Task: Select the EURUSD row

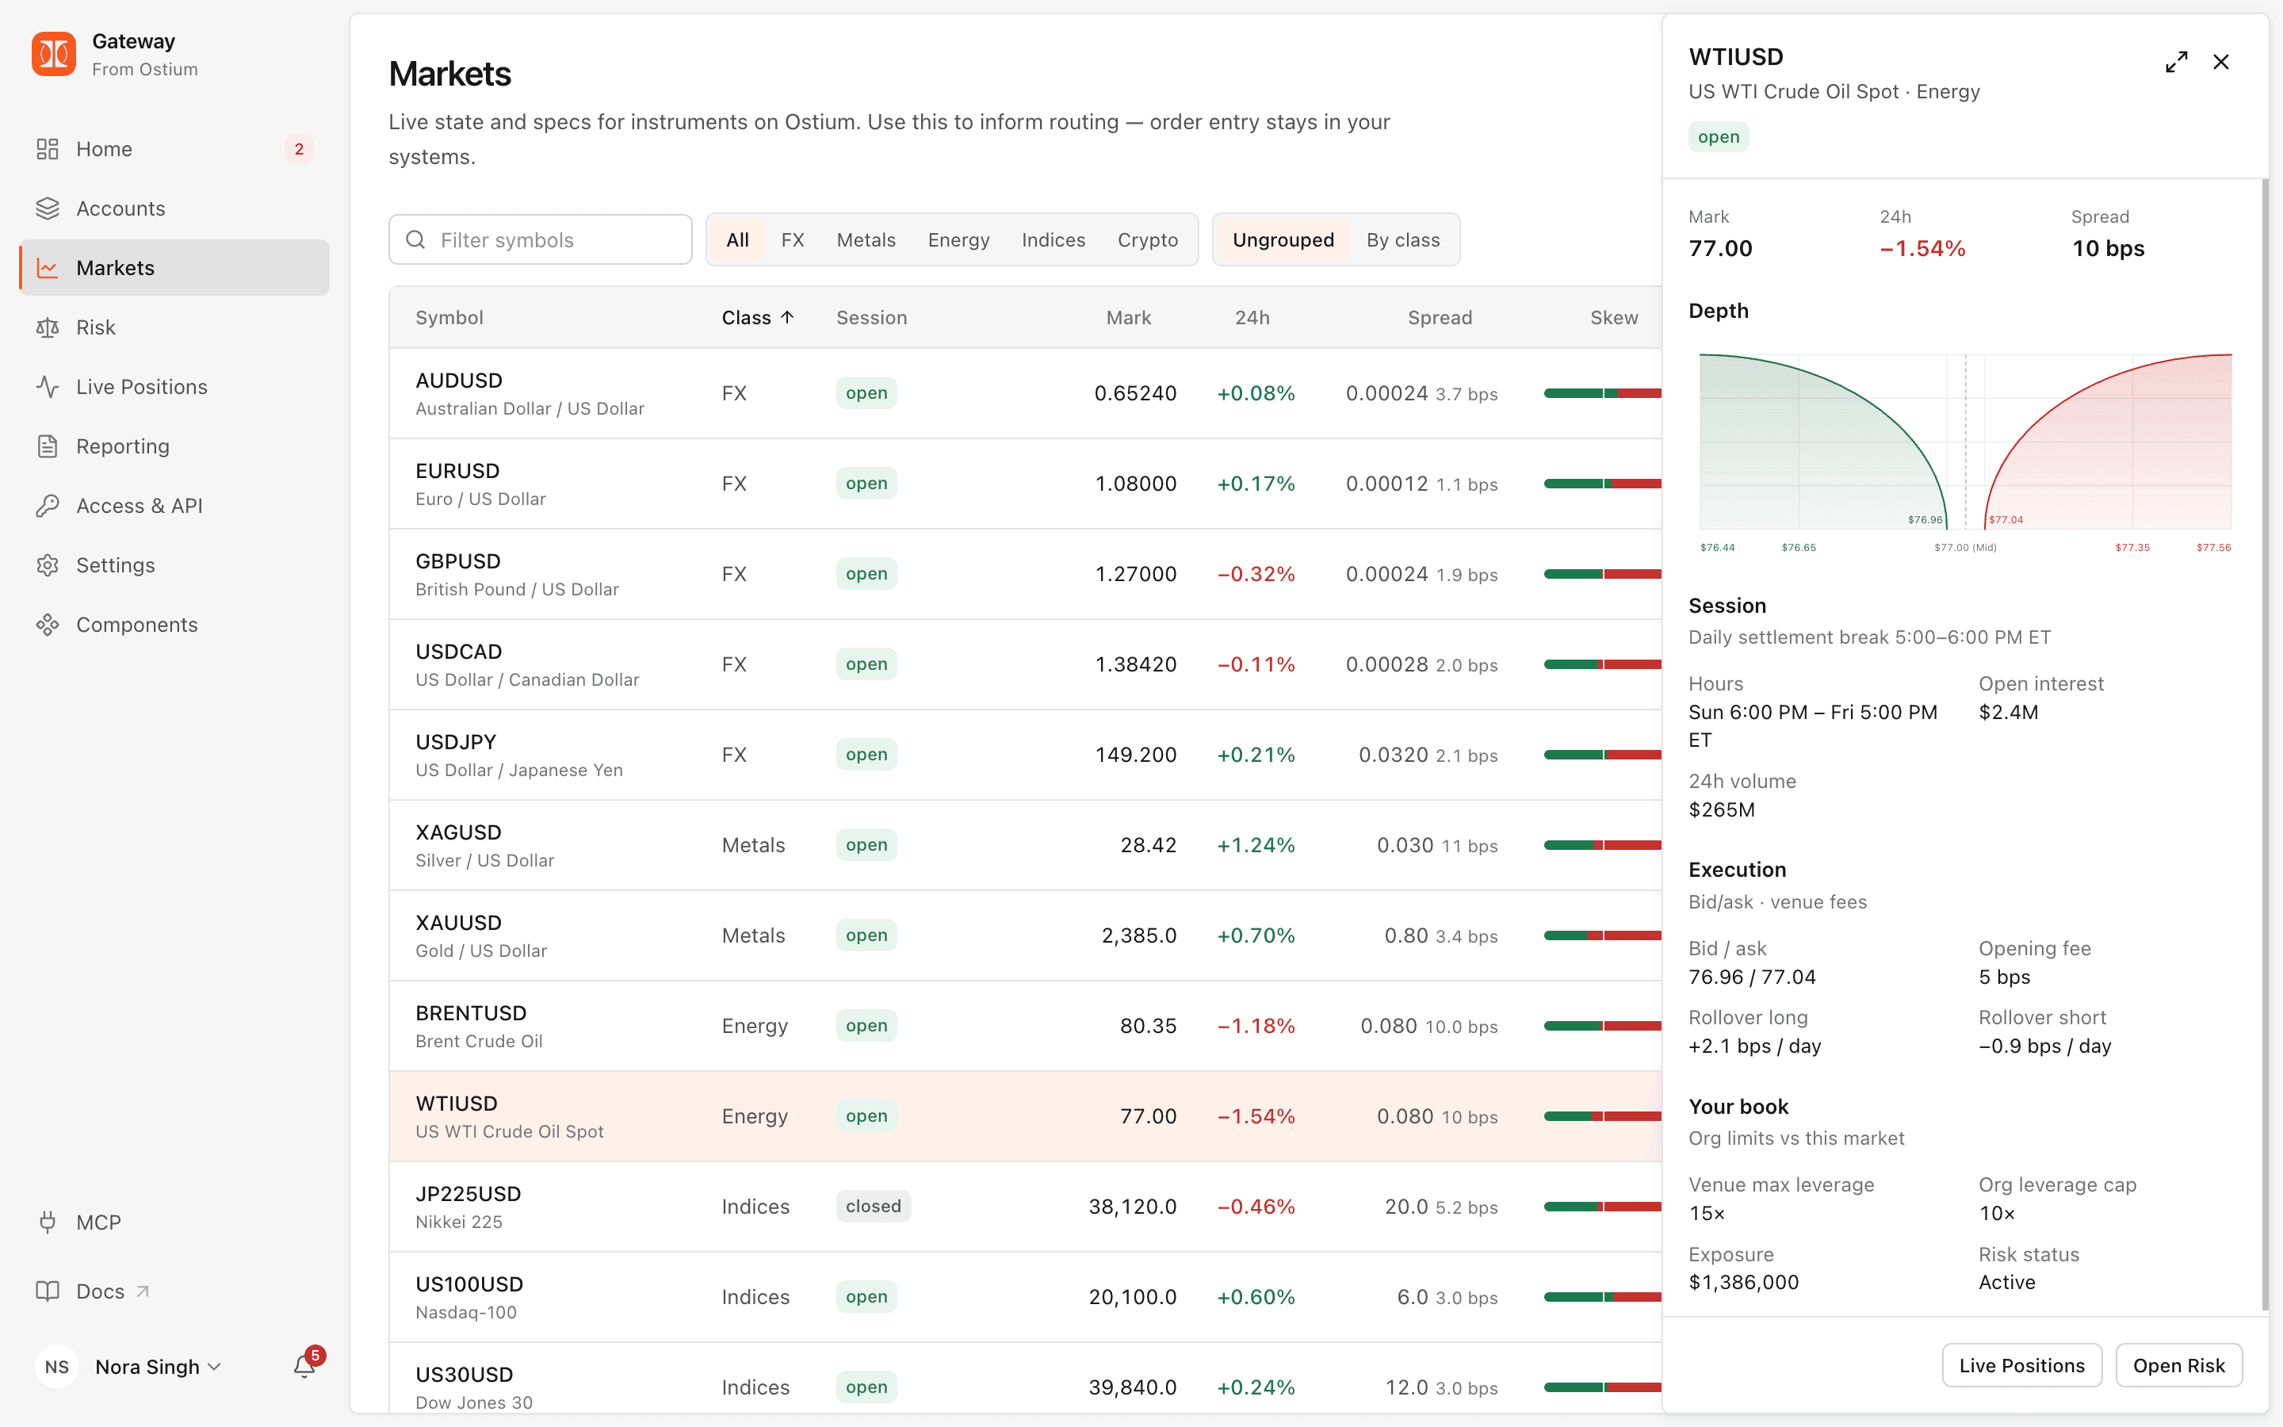Action: (x=1026, y=484)
